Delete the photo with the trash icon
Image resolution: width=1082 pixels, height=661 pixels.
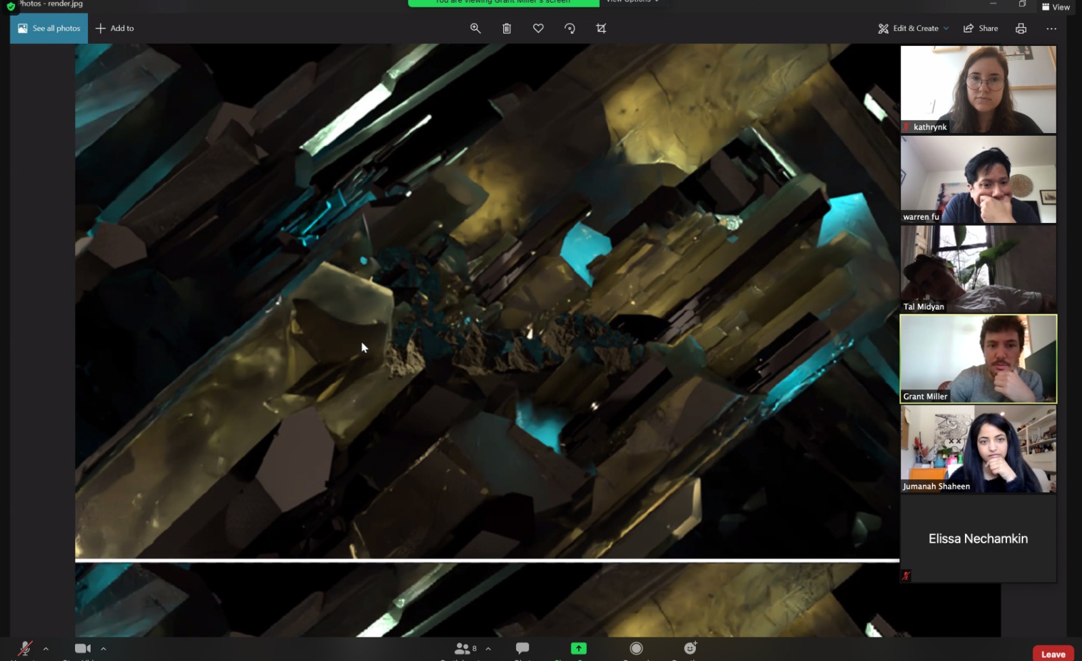click(x=507, y=28)
